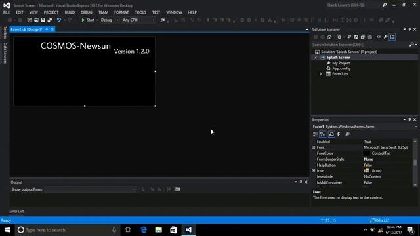Click the COSMOS-Newsun label on the form
Viewport: 420px width, 236px height.
tap(76, 46)
